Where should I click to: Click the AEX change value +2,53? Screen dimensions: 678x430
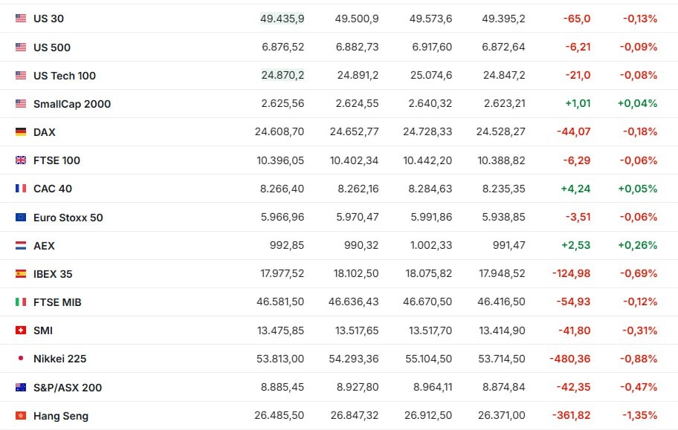pyautogui.click(x=575, y=246)
